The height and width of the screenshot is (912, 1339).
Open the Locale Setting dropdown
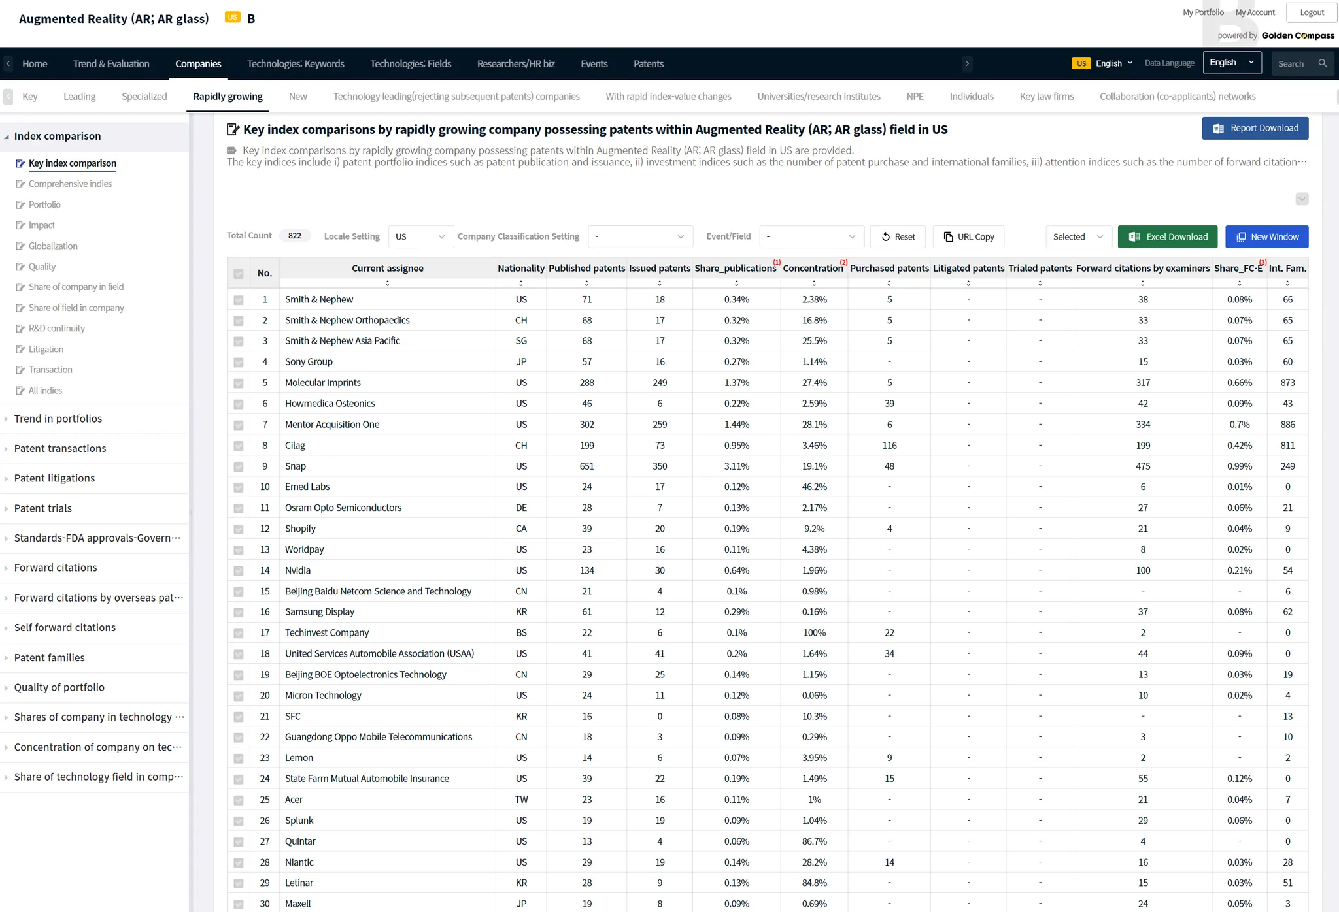click(x=420, y=236)
